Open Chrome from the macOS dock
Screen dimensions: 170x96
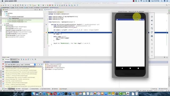pos(48,94)
